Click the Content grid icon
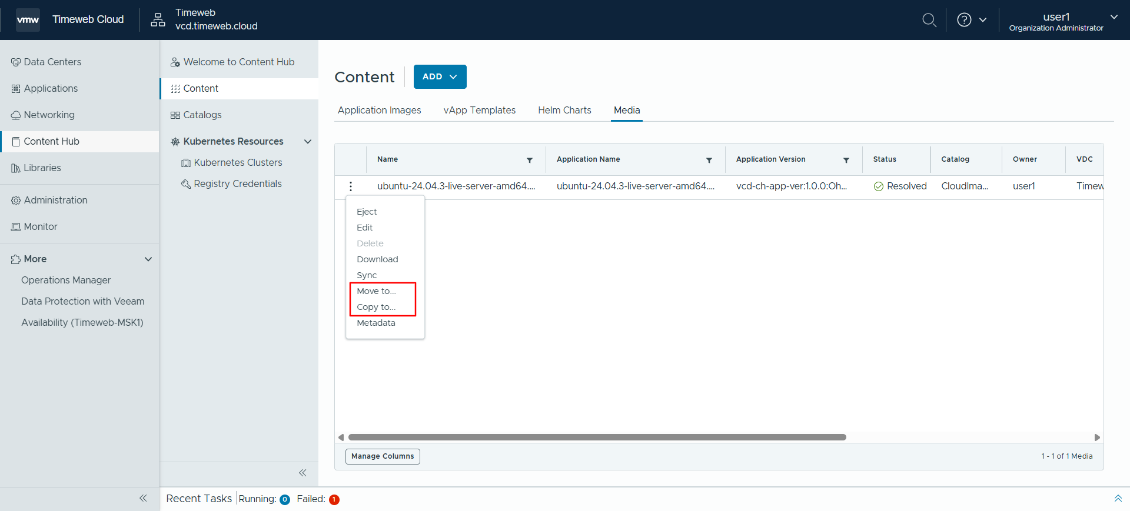 [175, 89]
